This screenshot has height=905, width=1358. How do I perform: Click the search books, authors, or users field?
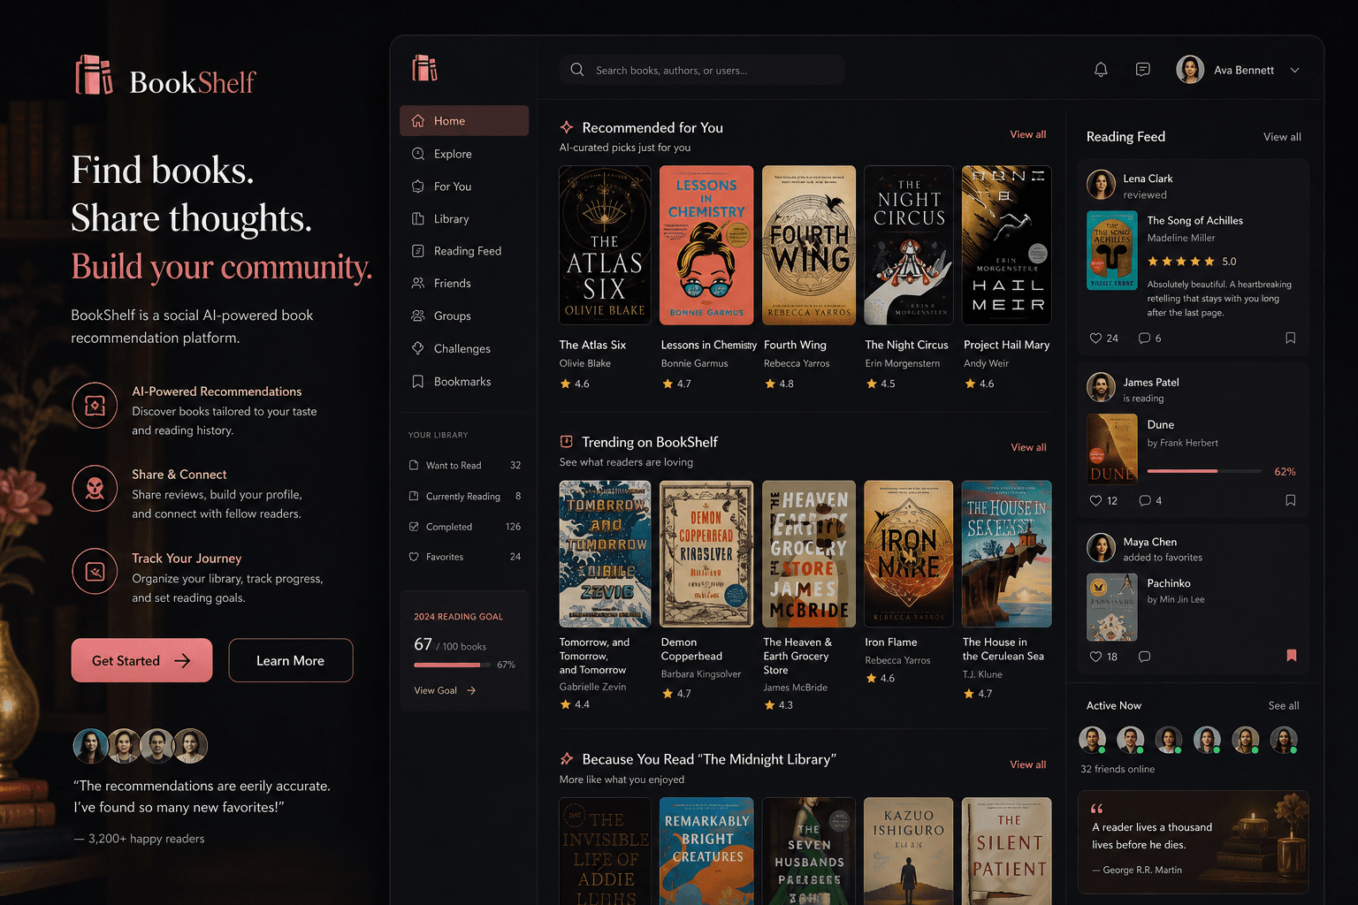tap(702, 70)
